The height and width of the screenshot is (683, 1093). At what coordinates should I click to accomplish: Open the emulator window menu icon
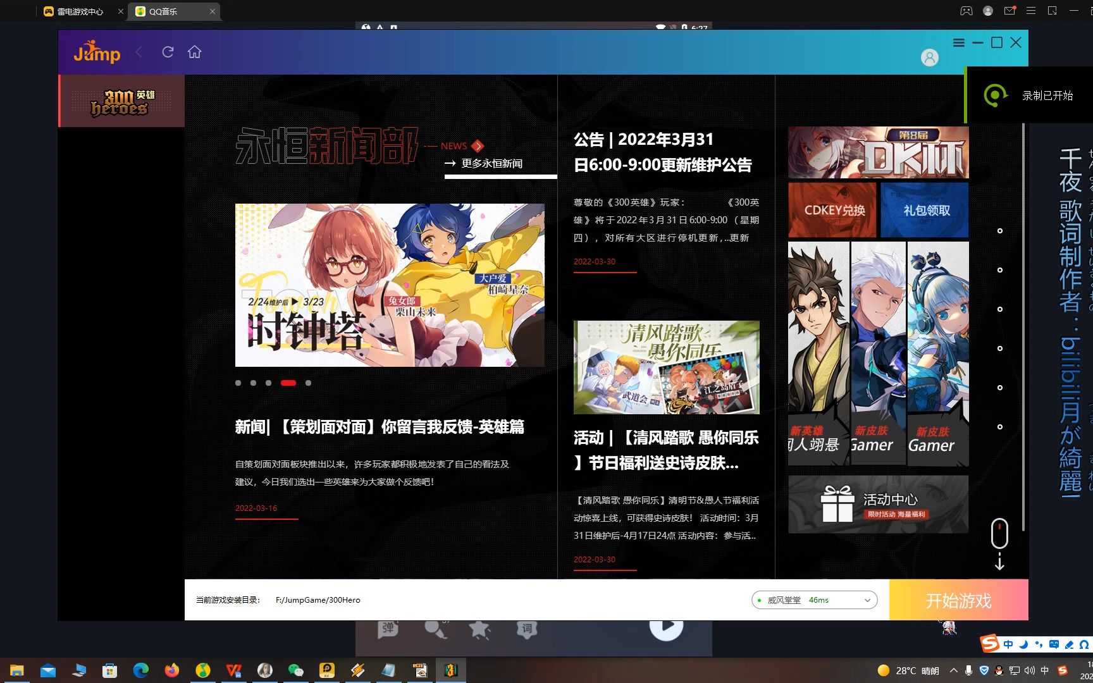pyautogui.click(x=1031, y=11)
